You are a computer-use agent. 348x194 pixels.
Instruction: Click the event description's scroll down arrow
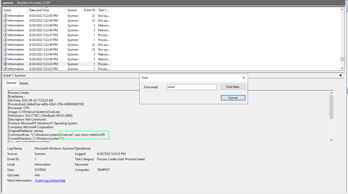[331, 139]
